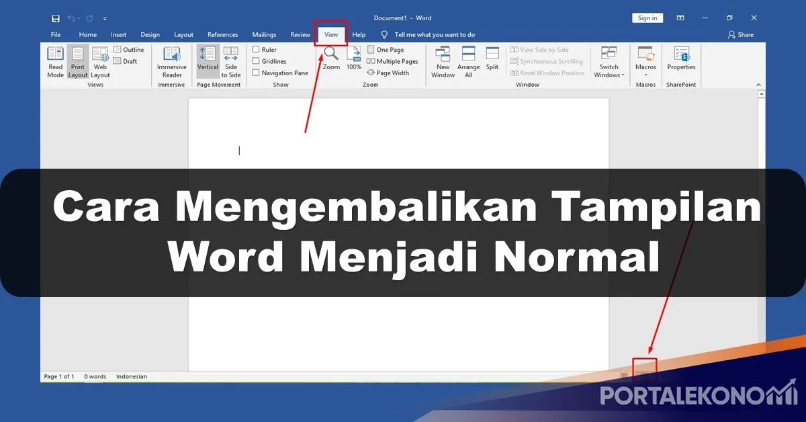The height and width of the screenshot is (422, 806).
Task: Open the Macros dropdown
Action: click(x=645, y=62)
